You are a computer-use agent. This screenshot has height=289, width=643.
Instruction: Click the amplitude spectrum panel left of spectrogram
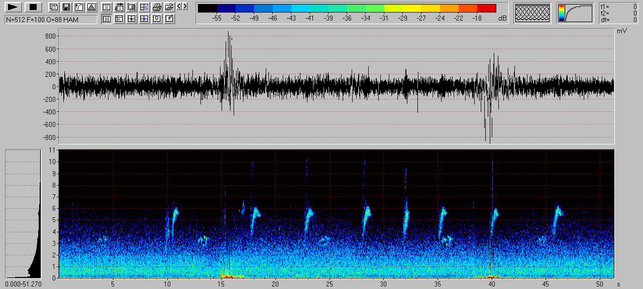(x=23, y=214)
